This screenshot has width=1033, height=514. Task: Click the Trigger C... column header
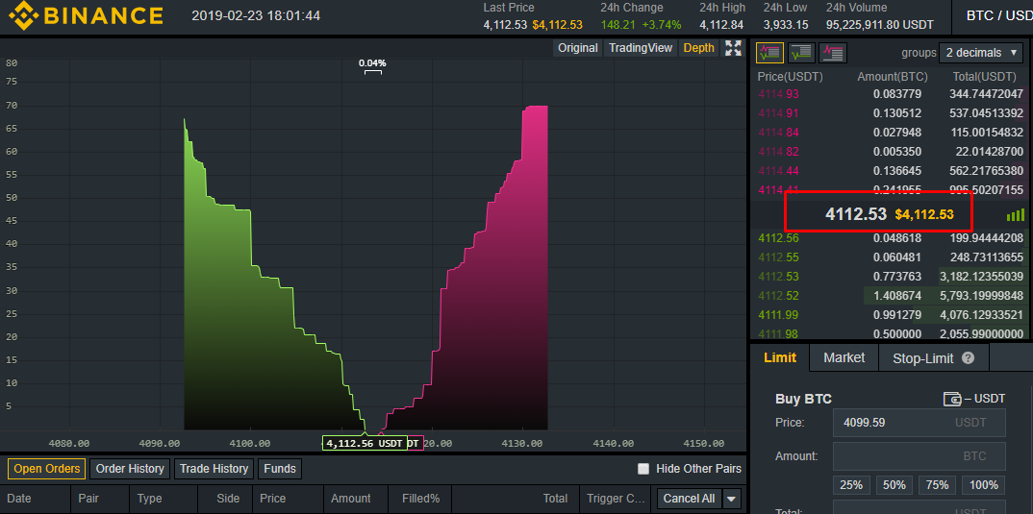(616, 499)
